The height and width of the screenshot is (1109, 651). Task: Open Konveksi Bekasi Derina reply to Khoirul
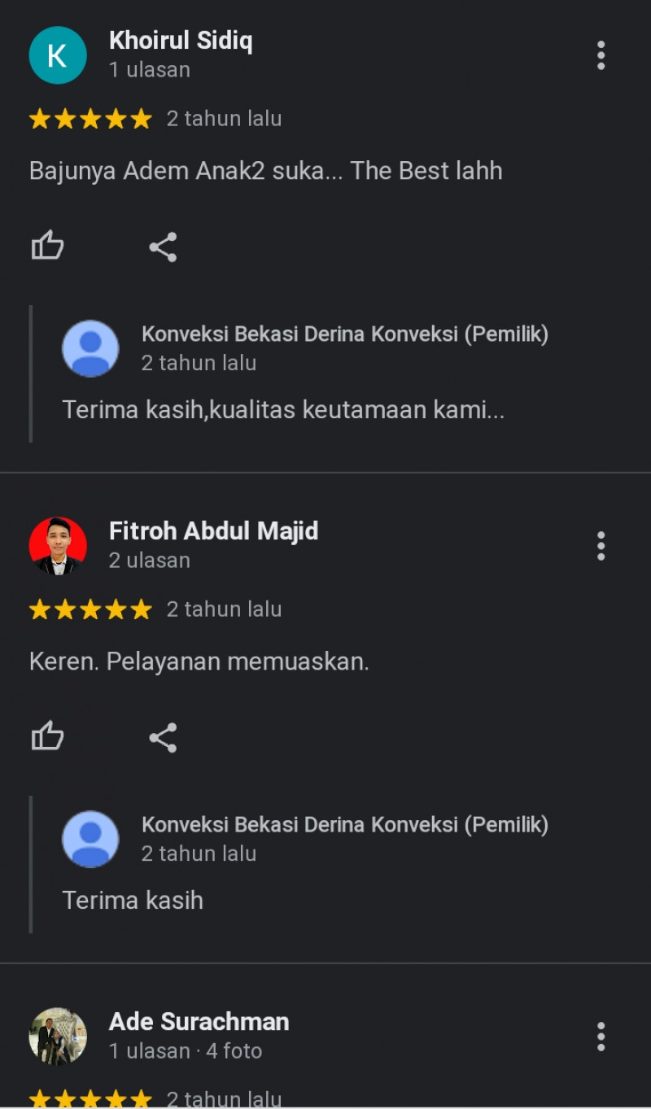pyautogui.click(x=345, y=334)
